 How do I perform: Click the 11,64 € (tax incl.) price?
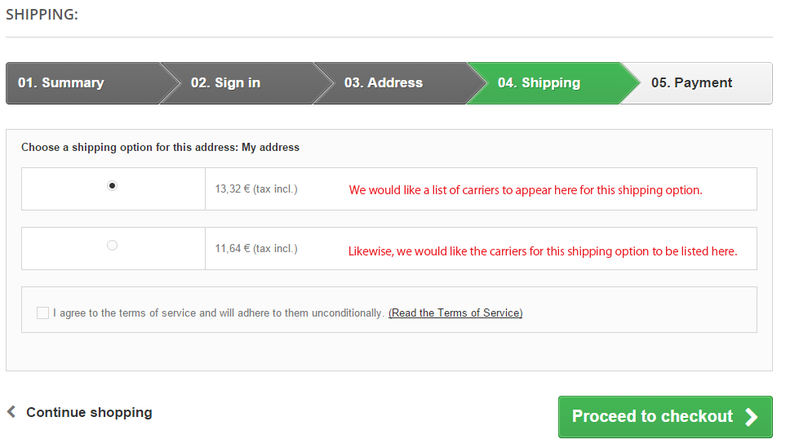[x=256, y=248]
